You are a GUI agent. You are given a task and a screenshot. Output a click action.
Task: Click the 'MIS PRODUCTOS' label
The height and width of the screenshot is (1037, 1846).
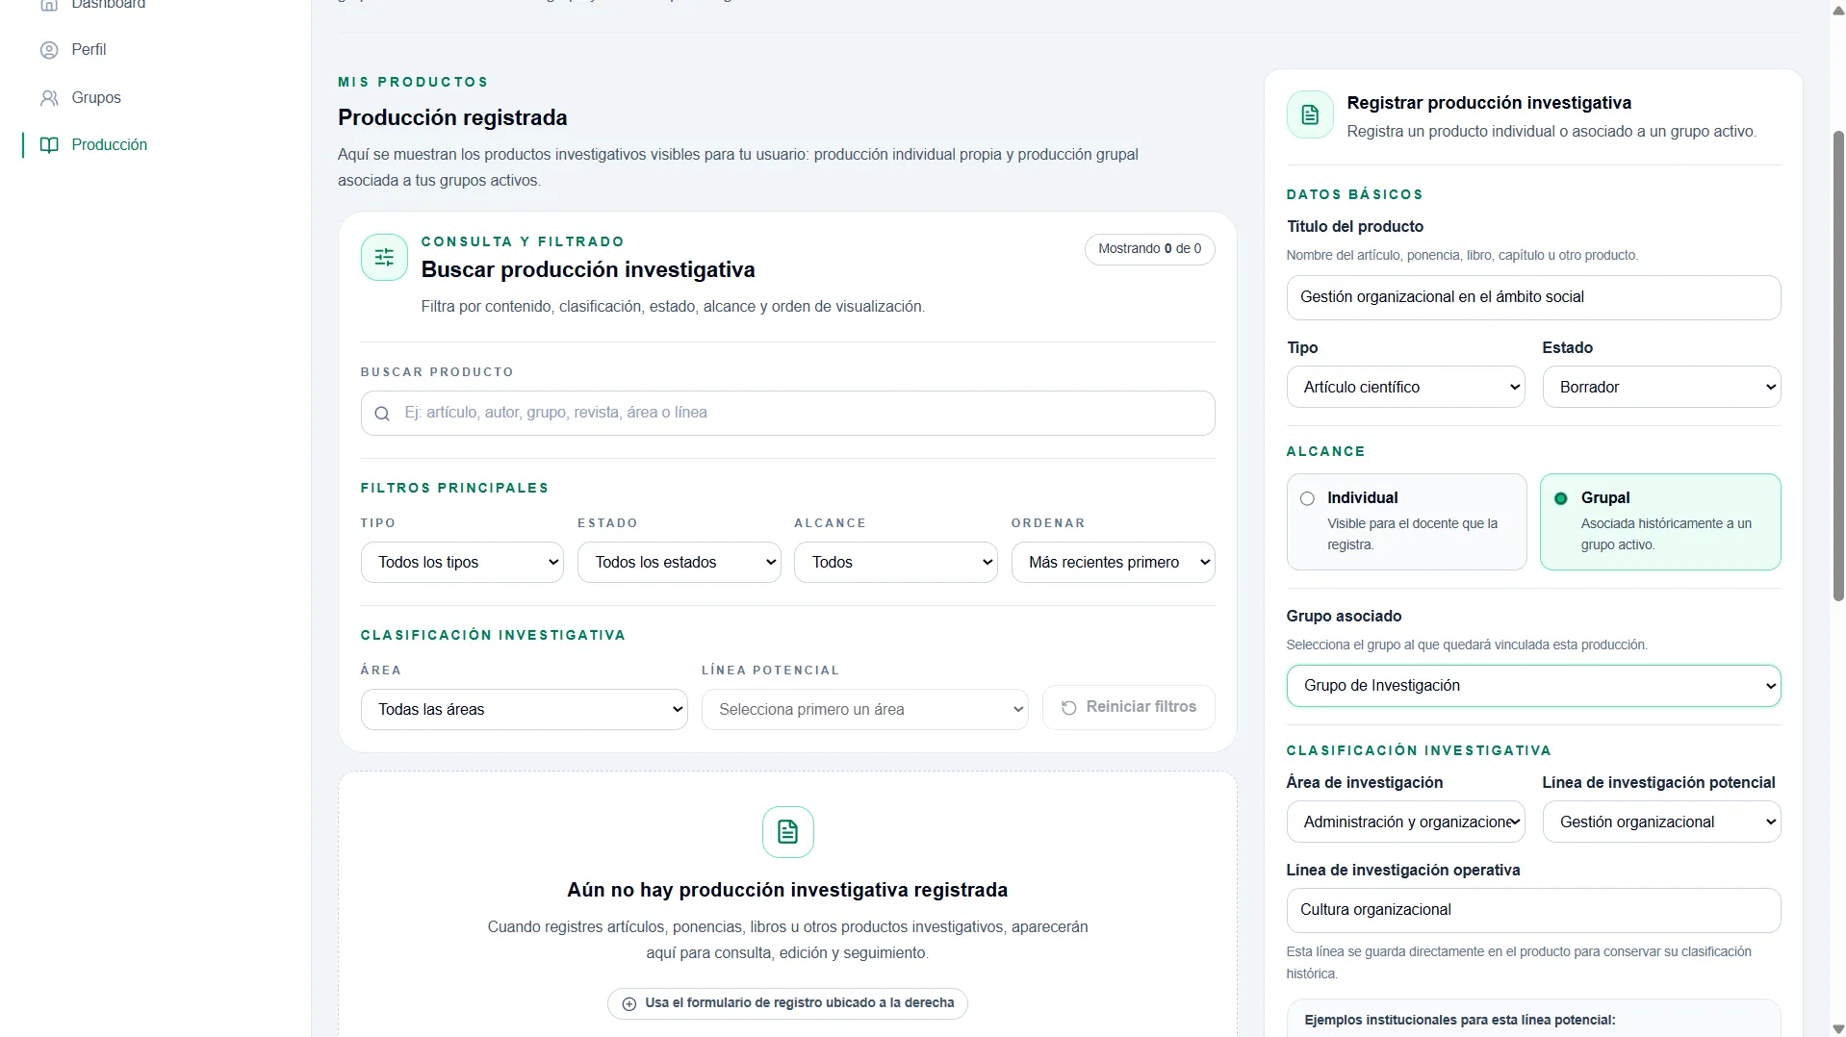(413, 83)
